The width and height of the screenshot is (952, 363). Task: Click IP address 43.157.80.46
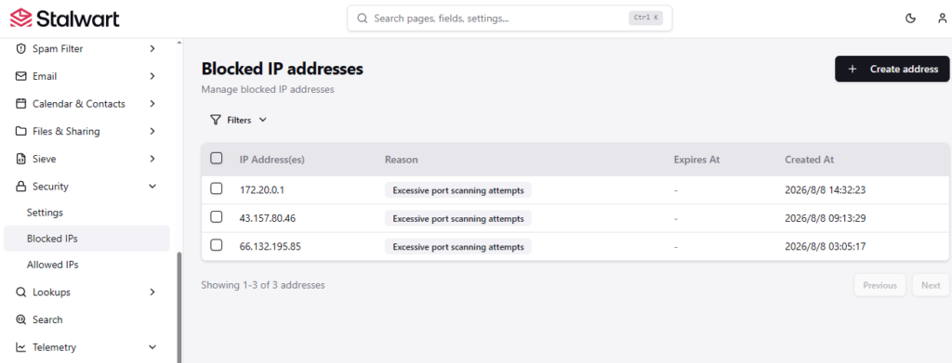[268, 218]
